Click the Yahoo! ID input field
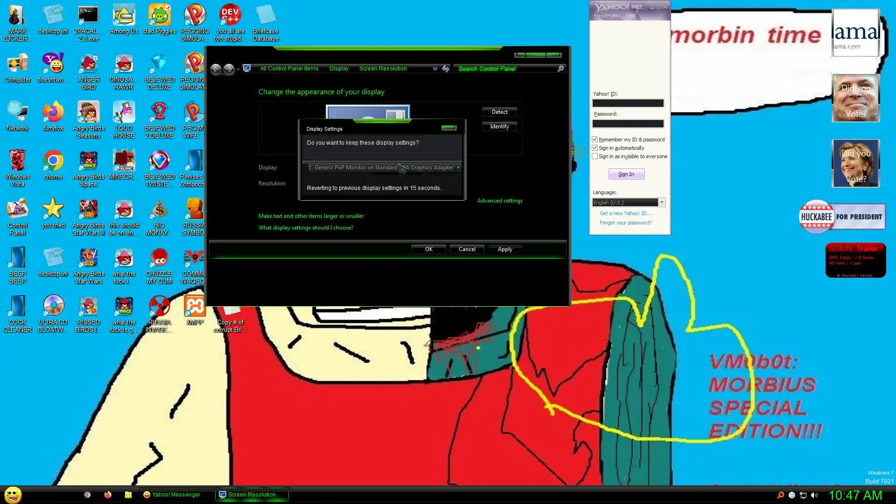896x504 pixels. tap(628, 103)
